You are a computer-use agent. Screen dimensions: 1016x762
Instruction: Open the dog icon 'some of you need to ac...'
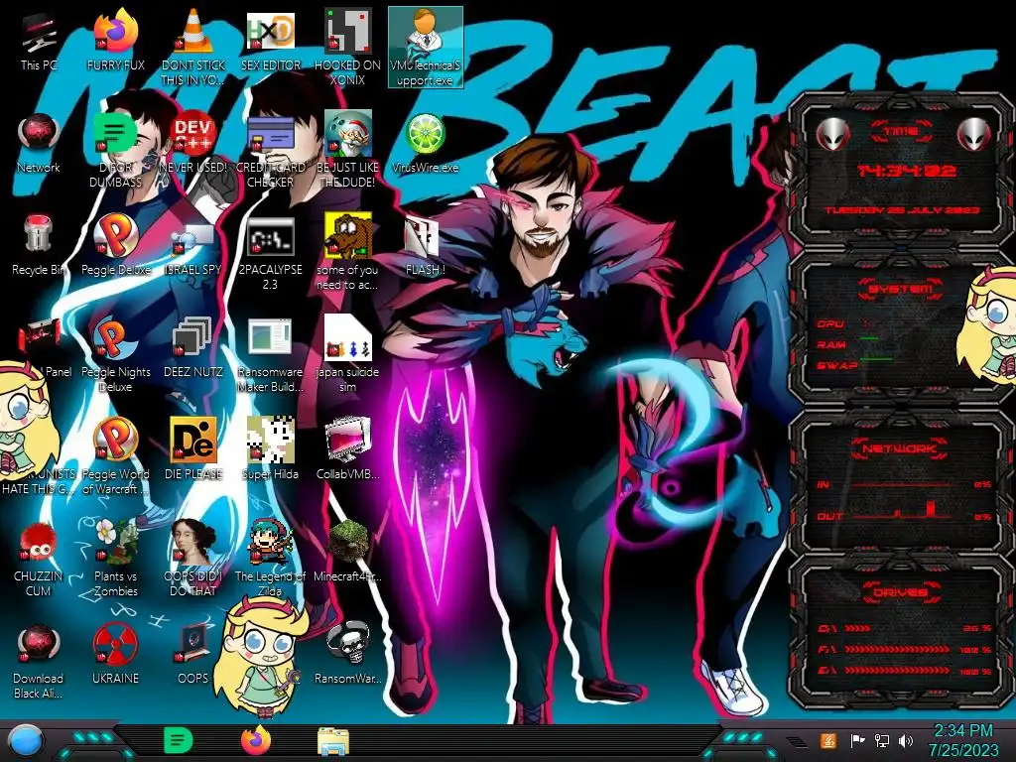[347, 253]
